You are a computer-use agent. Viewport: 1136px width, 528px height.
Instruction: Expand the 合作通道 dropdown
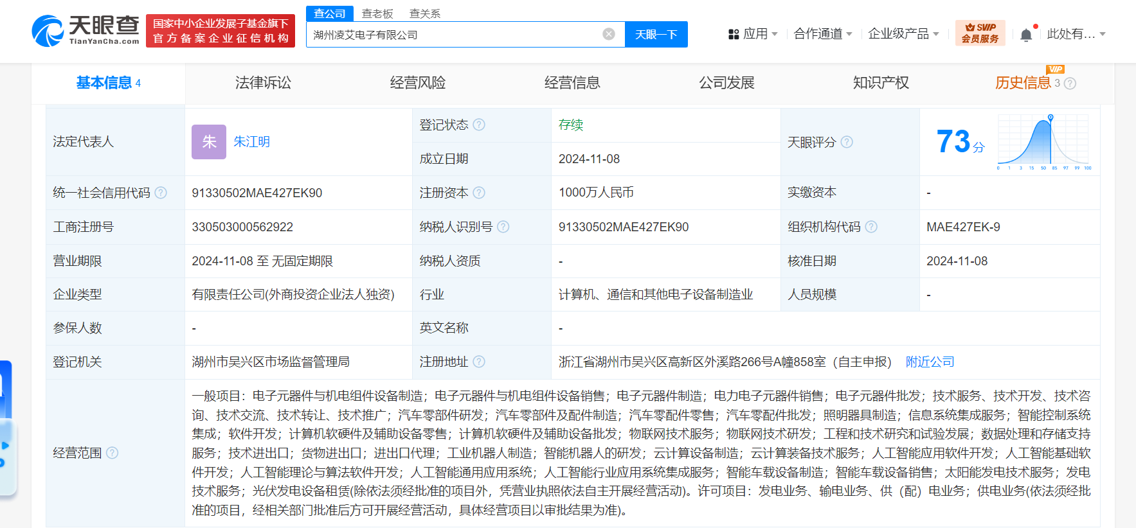pyautogui.click(x=823, y=34)
